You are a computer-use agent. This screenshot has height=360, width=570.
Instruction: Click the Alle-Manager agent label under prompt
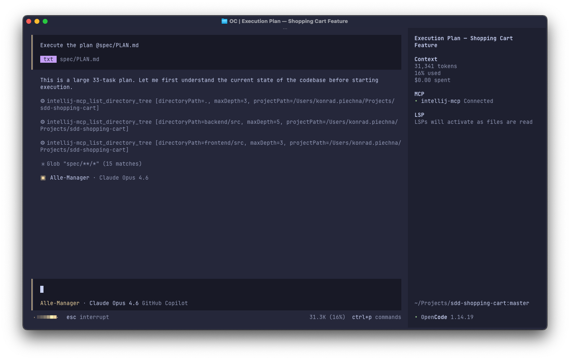pyautogui.click(x=60, y=303)
